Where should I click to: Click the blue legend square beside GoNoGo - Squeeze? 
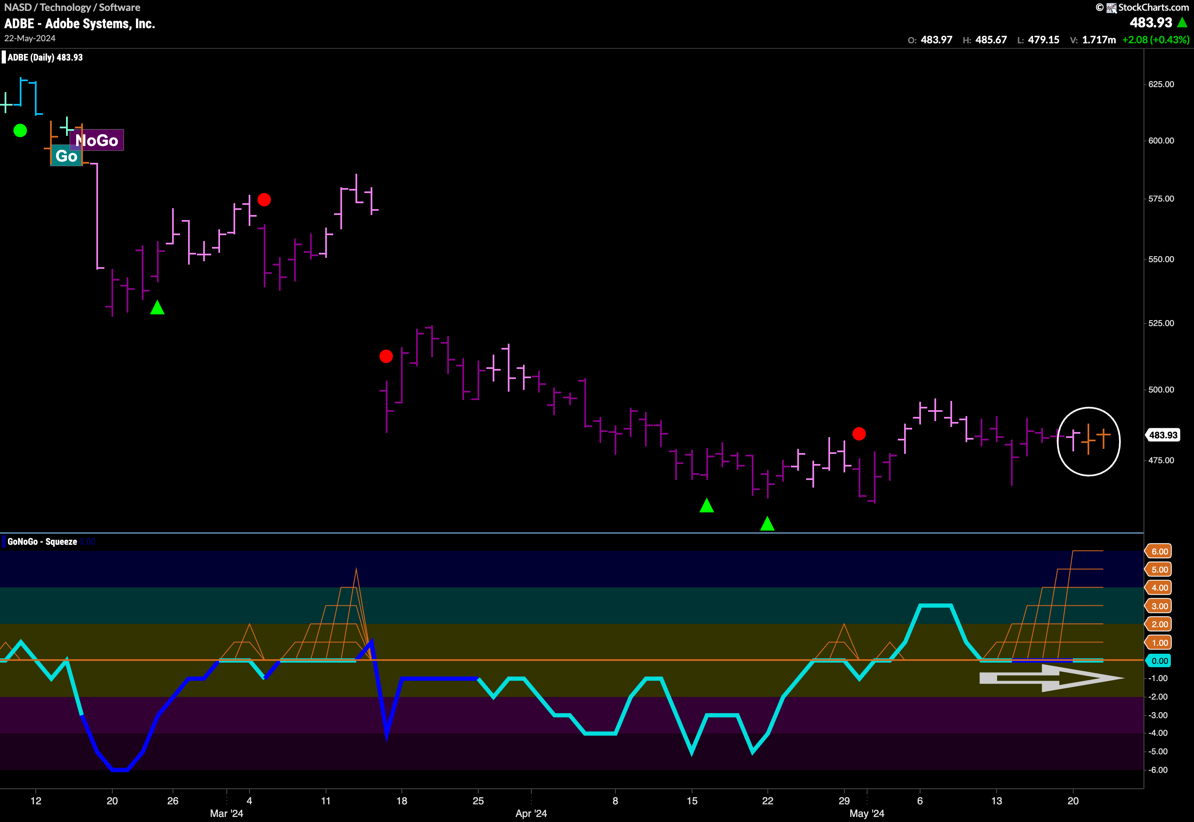point(4,541)
